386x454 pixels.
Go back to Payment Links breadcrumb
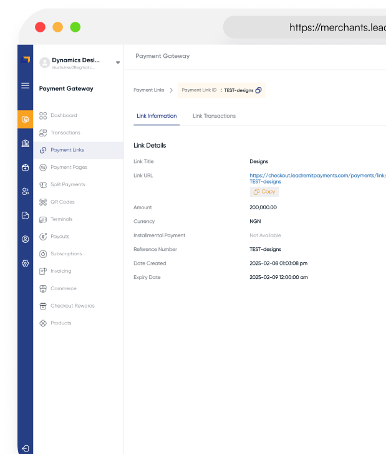[148, 90]
